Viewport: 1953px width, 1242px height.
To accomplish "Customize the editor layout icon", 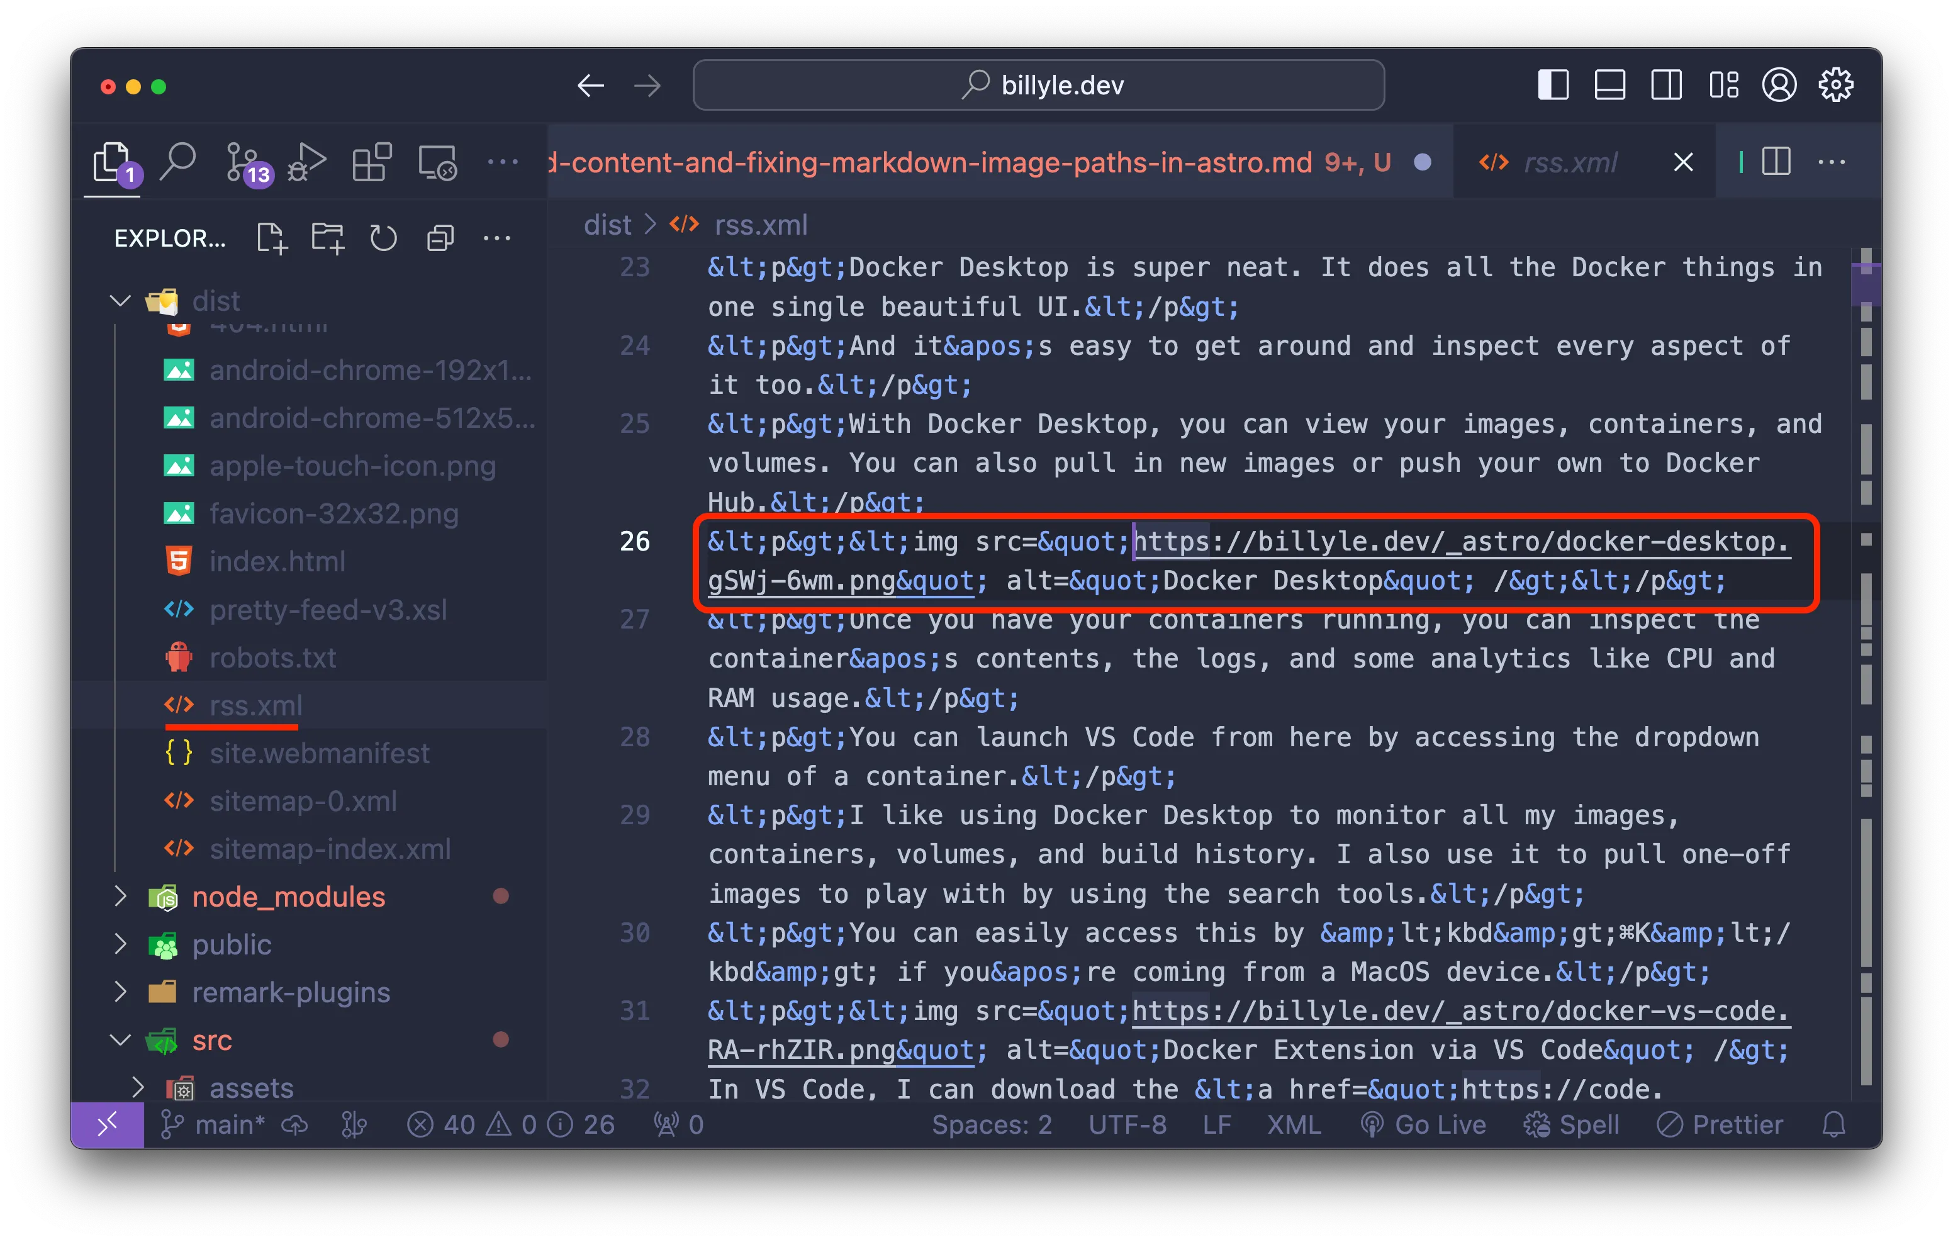I will 1723,84.
